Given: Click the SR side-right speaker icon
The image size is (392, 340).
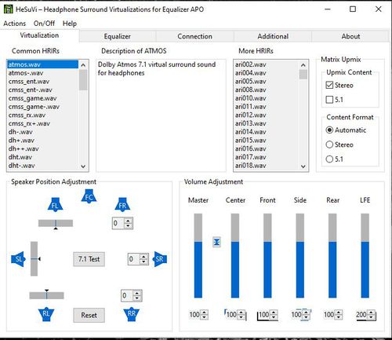Looking at the screenshot, I should (x=160, y=259).
